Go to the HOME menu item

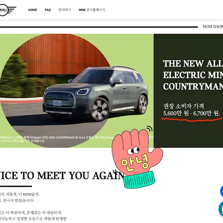click(33, 10)
